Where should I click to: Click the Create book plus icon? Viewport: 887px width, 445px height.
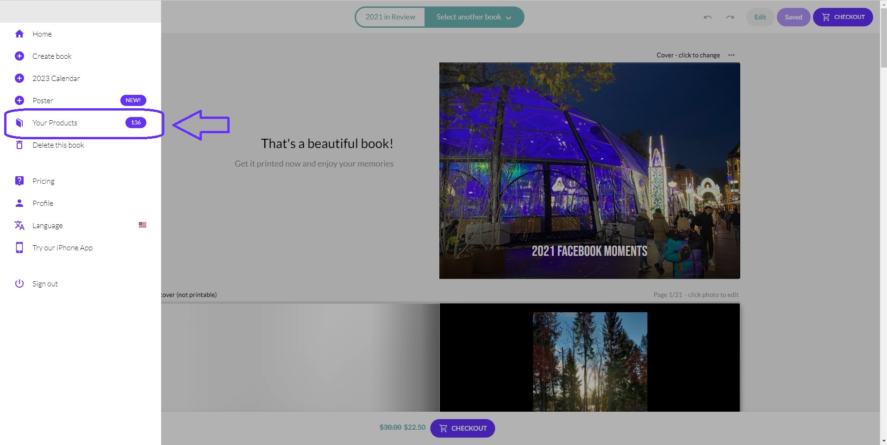(19, 56)
